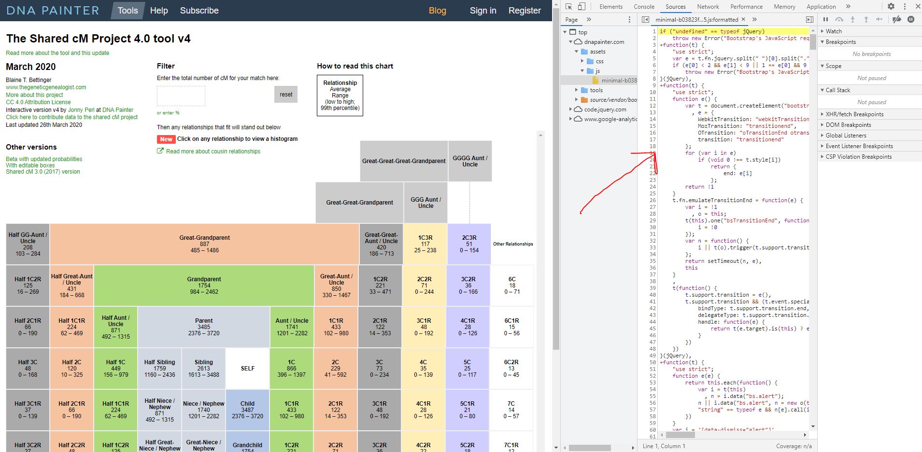Open the Console tab in DevTools
This screenshot has height=452, width=922.
point(644,6)
